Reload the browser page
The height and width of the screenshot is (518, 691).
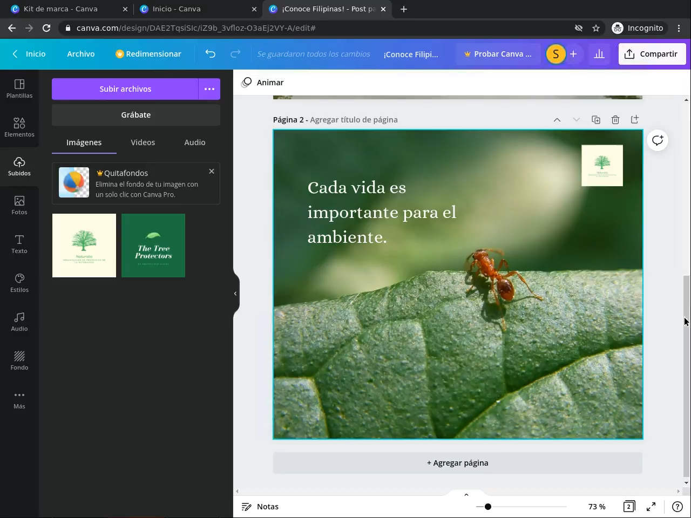[46, 28]
